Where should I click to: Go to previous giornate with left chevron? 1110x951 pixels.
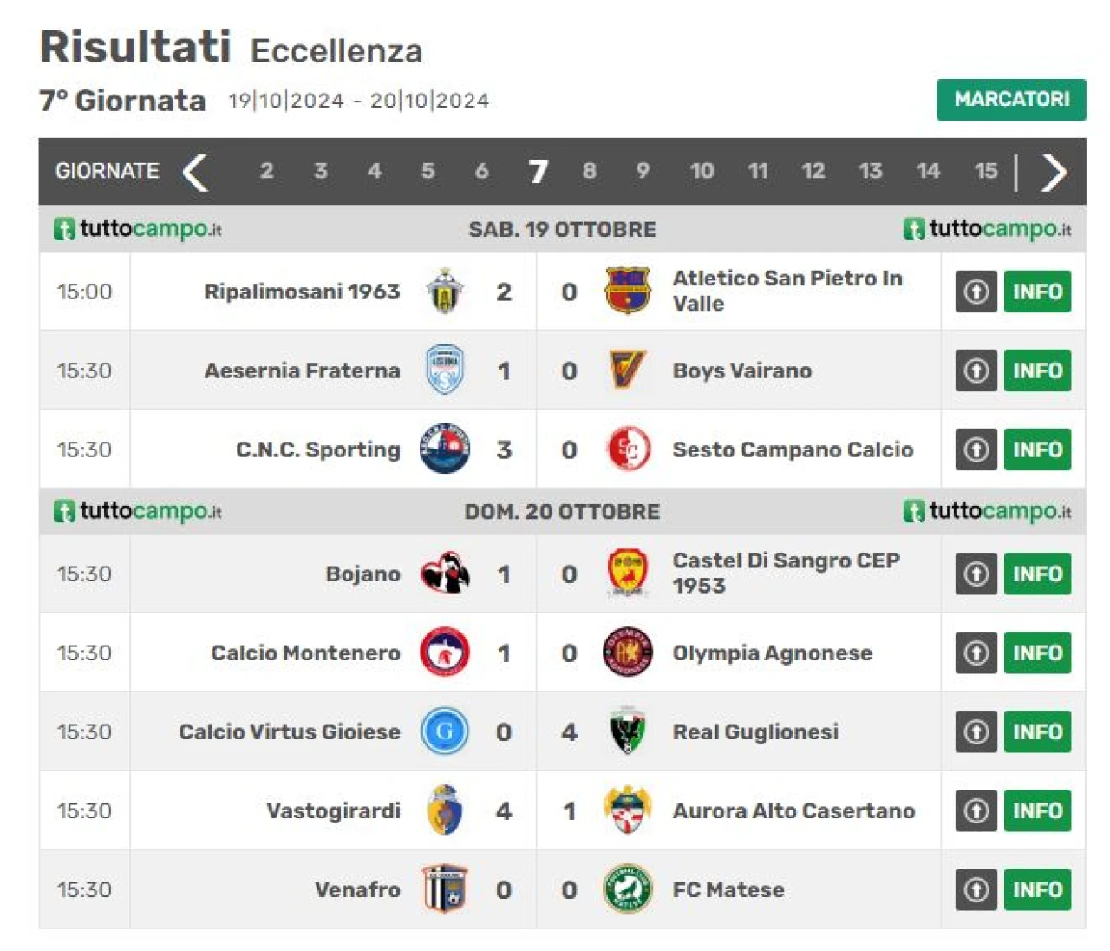pos(195,172)
